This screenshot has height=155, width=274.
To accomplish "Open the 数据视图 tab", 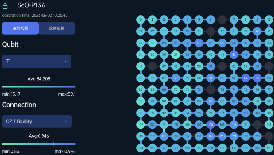I will [x=57, y=28].
